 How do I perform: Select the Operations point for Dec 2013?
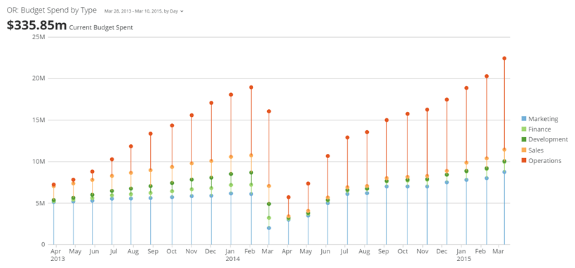(211, 103)
